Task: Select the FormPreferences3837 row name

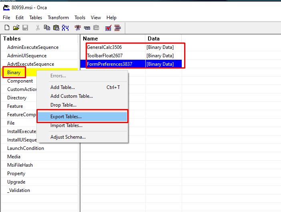Action: pos(110,64)
